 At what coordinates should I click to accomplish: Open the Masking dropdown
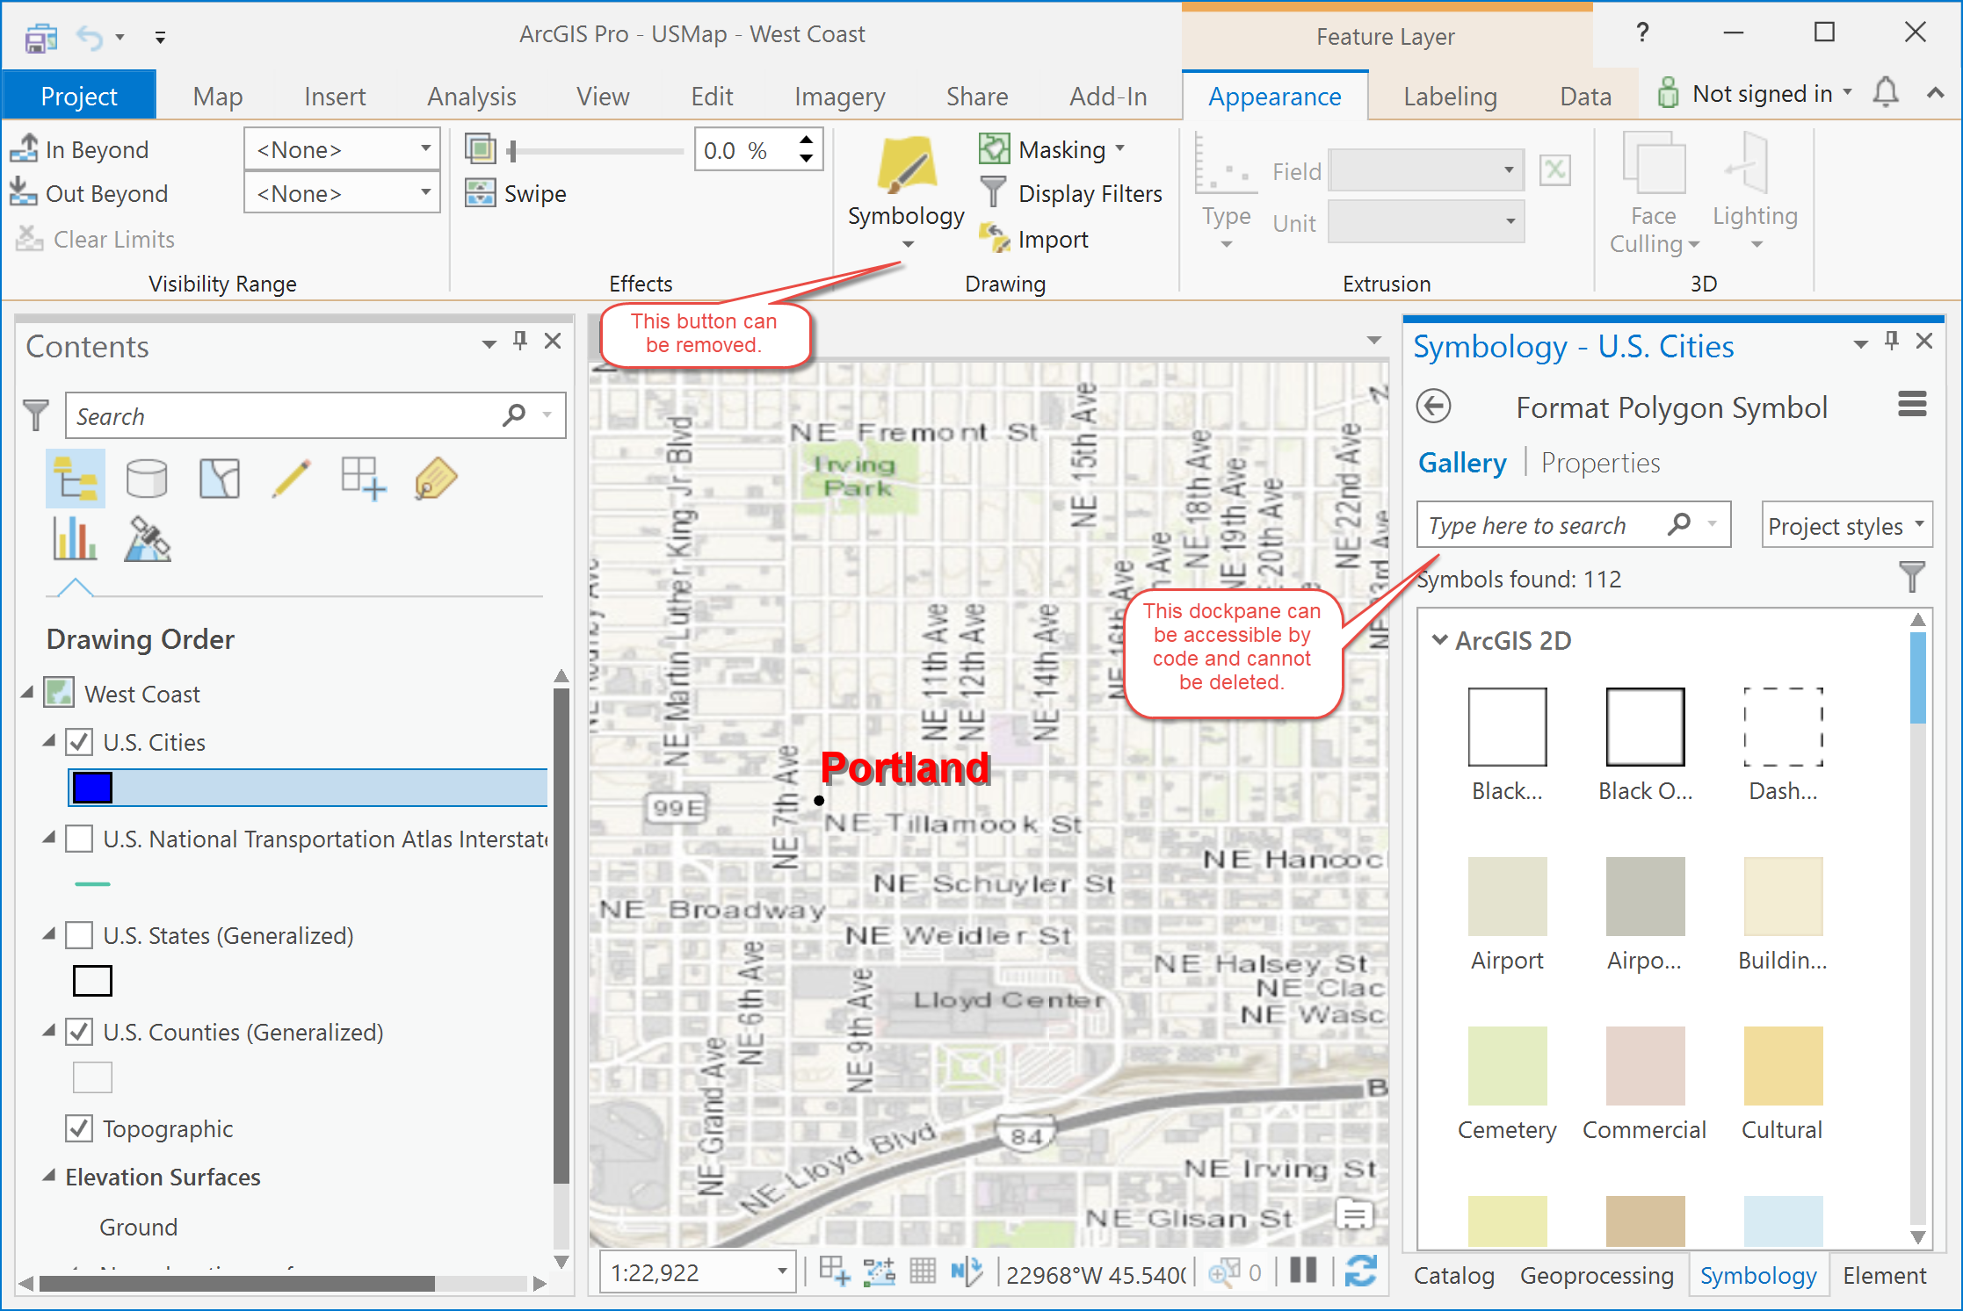coord(1052,149)
